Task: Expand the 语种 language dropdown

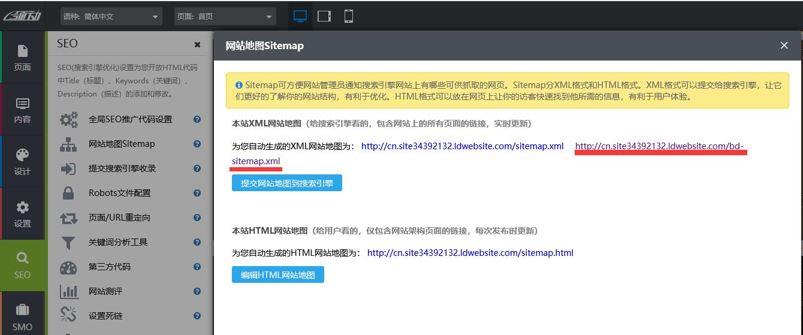Action: tap(111, 17)
